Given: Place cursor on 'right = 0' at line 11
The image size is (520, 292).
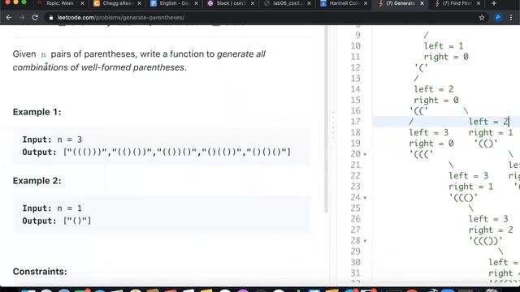Looking at the screenshot, I should pos(446,57).
